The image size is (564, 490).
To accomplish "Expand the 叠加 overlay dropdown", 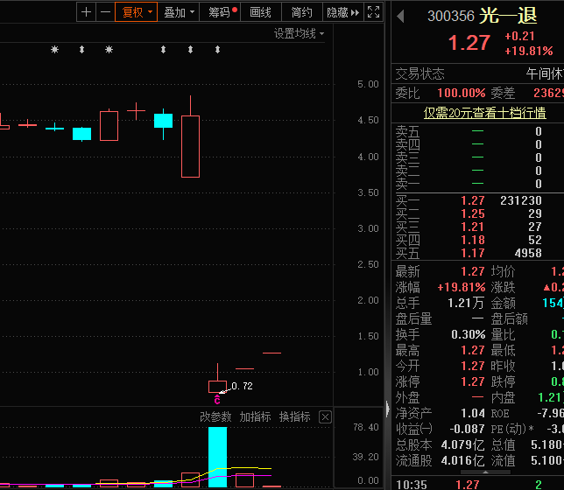I will pos(178,12).
